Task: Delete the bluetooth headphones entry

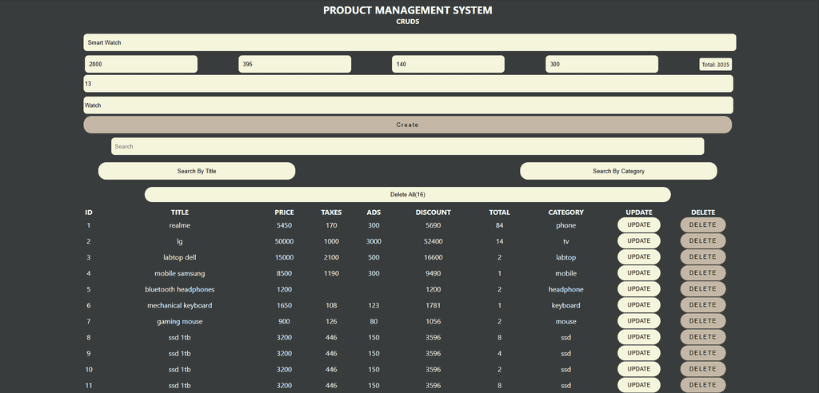Action: [x=703, y=289]
